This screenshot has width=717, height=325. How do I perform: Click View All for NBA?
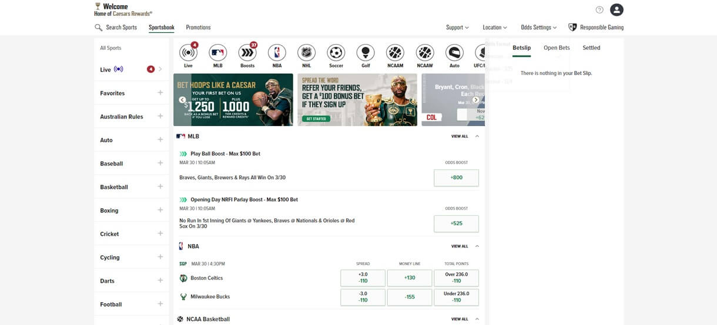pyautogui.click(x=460, y=246)
